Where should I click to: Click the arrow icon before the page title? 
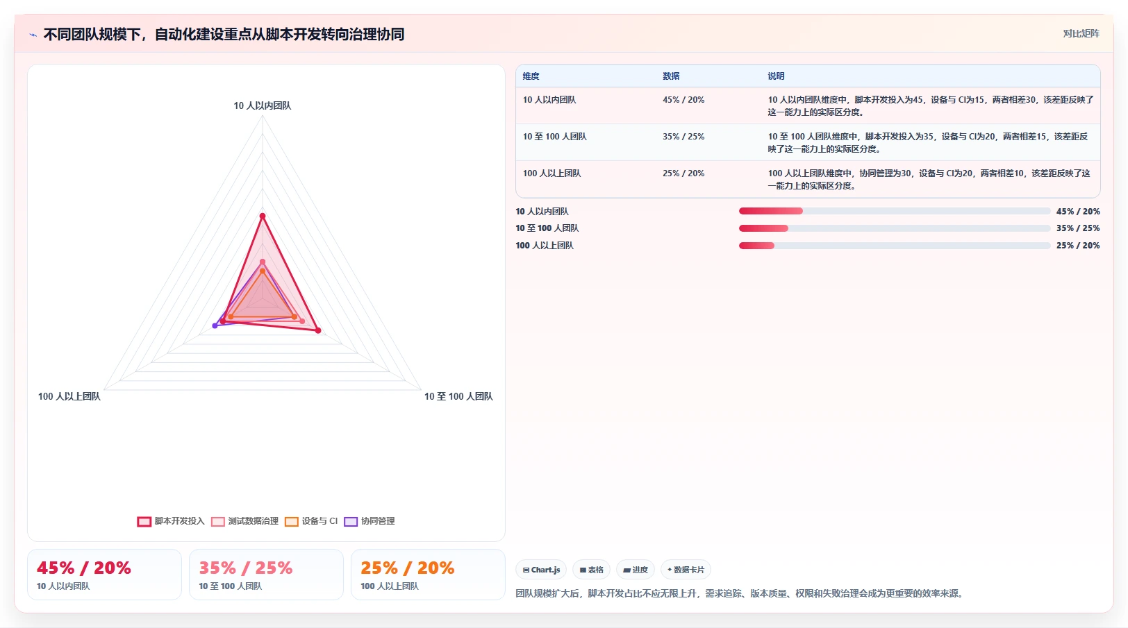[x=33, y=35]
